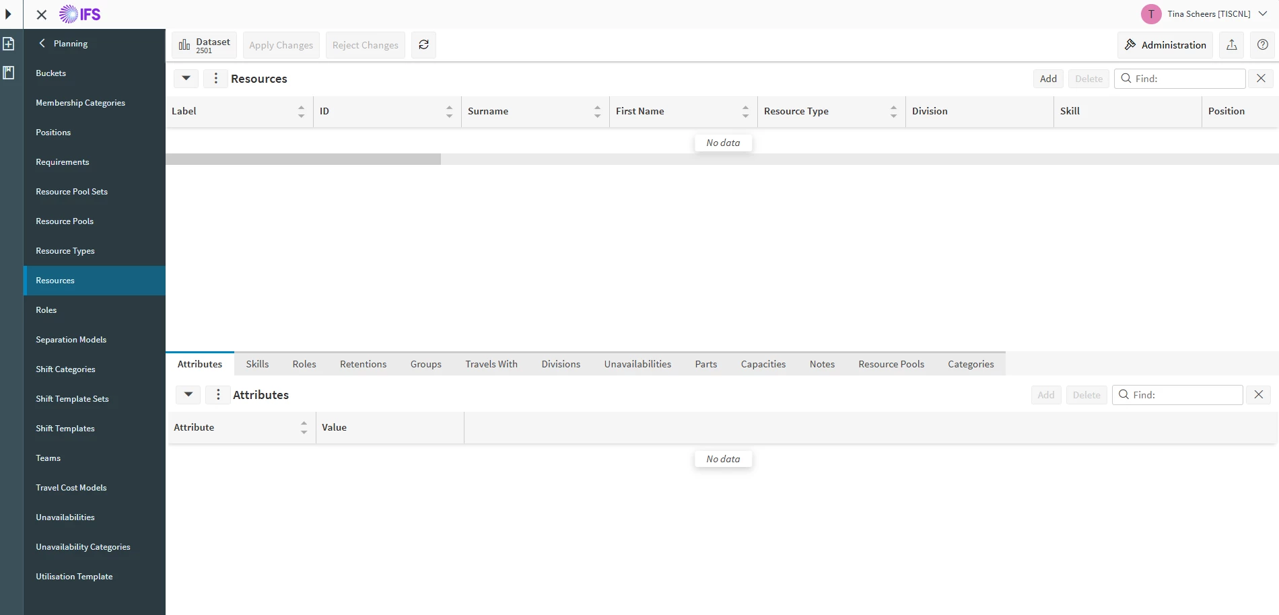This screenshot has height=615, width=1279.
Task: Clear the Attributes Find field
Action: point(1259,395)
